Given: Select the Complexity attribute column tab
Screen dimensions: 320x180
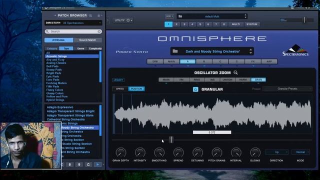Looking at the screenshot, I should [x=95, y=48].
